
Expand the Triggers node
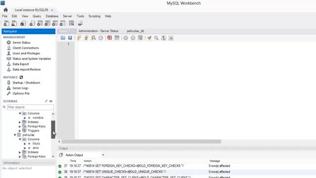(20, 131)
